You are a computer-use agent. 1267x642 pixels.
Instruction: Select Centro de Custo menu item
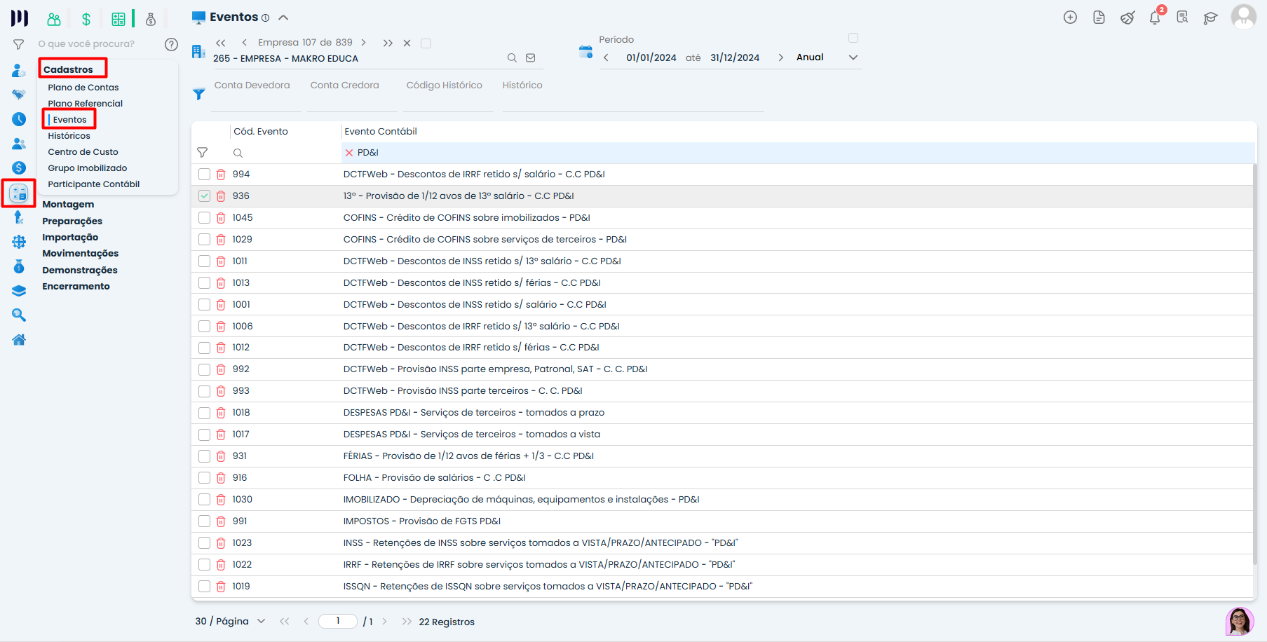click(83, 152)
